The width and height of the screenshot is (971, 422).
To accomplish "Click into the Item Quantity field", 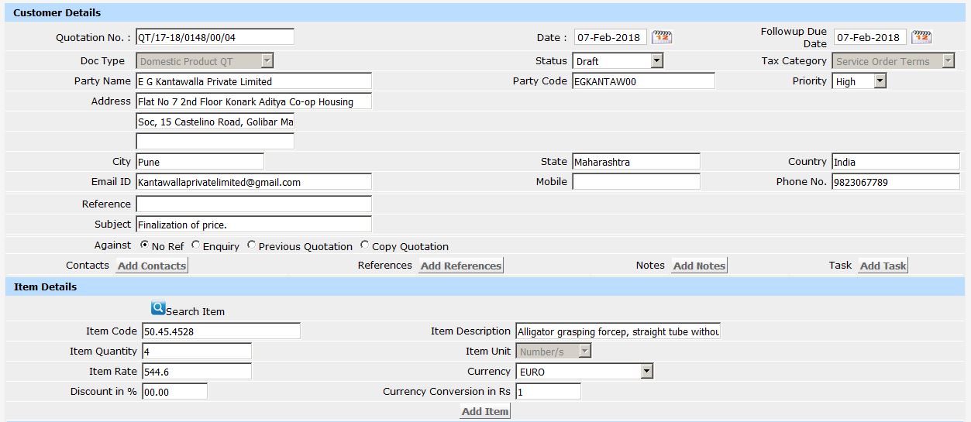I will pos(197,352).
